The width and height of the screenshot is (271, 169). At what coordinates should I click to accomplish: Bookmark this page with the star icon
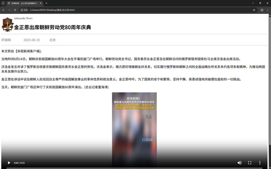pos(254,10)
